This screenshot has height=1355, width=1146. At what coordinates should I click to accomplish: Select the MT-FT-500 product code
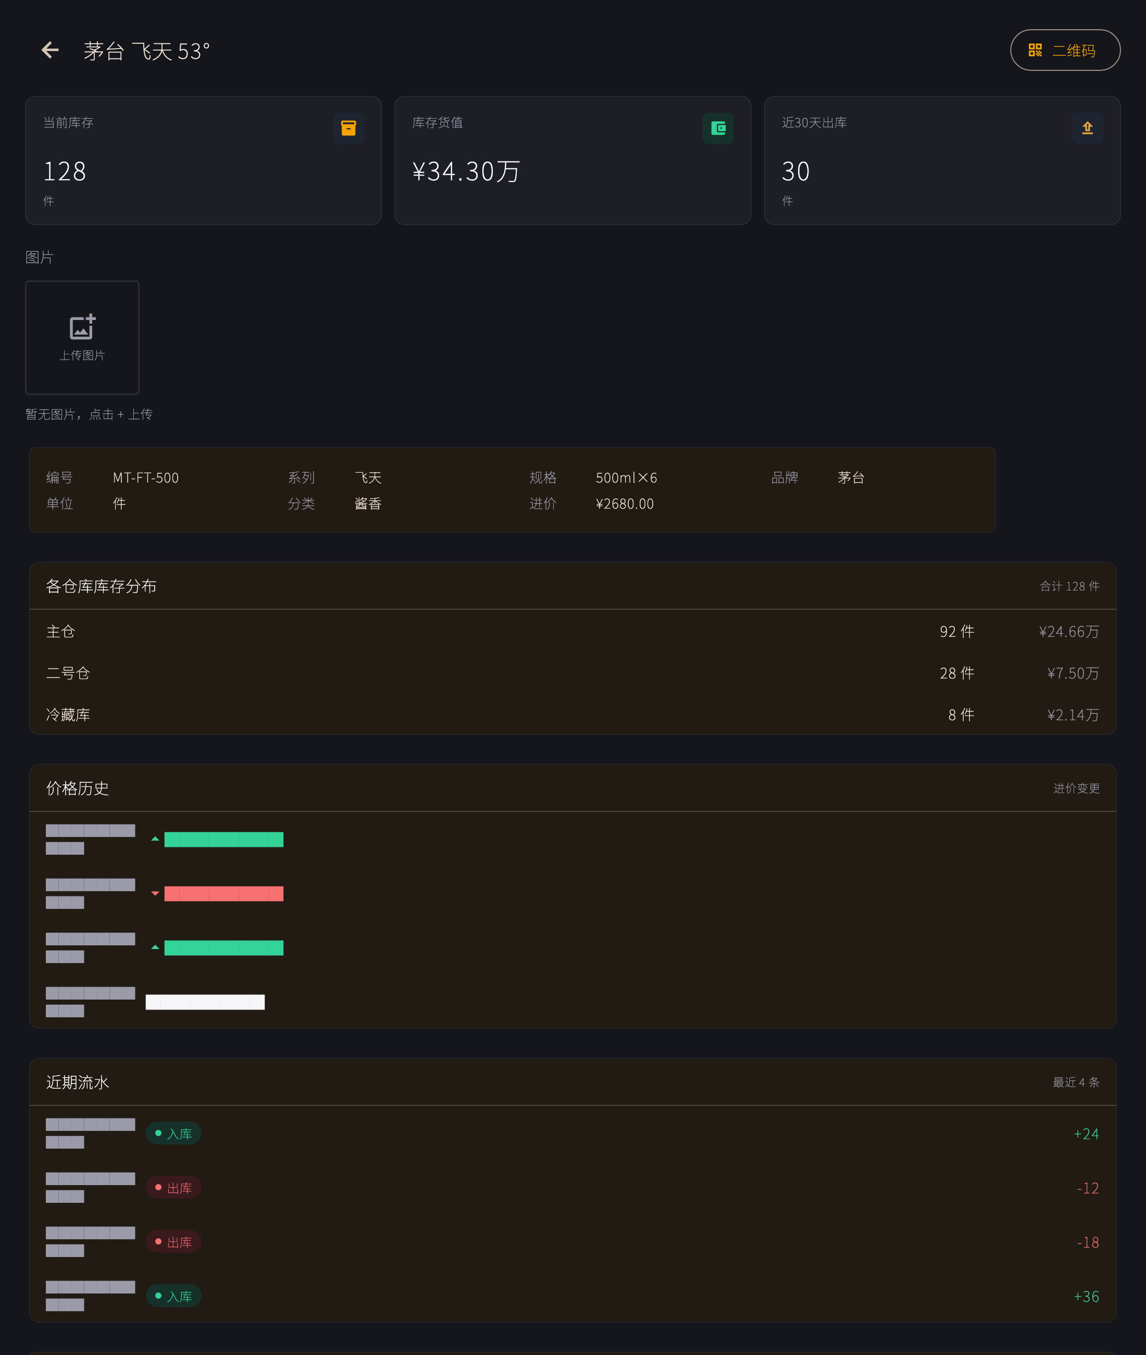[145, 478]
